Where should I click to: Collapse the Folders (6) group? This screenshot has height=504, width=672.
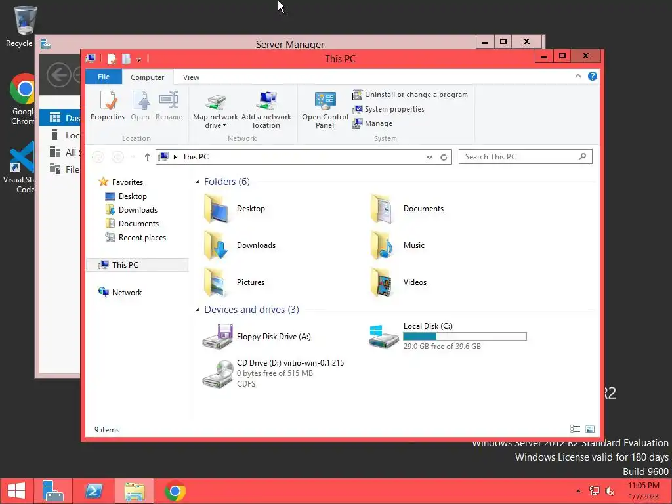(x=198, y=182)
